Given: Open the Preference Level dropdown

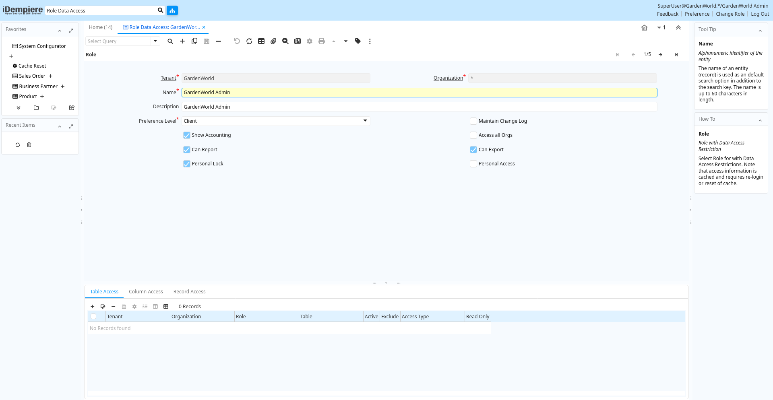Looking at the screenshot, I should [365, 121].
